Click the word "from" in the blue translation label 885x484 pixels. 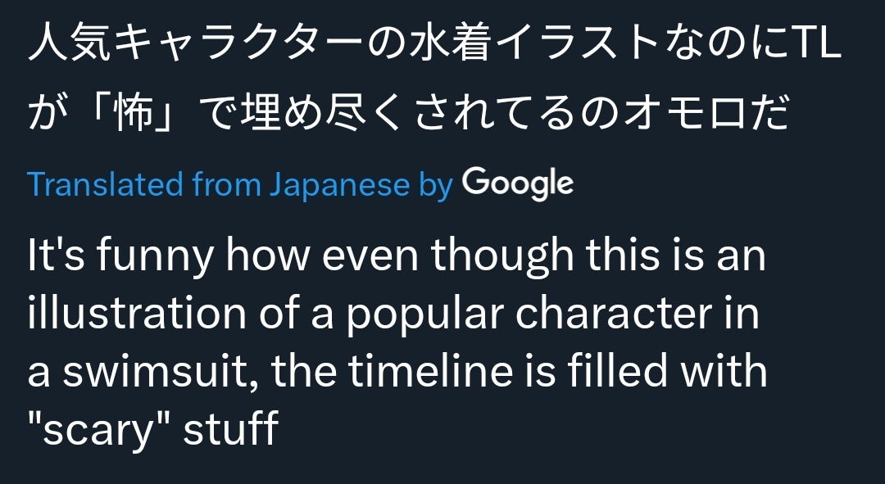coord(226,184)
